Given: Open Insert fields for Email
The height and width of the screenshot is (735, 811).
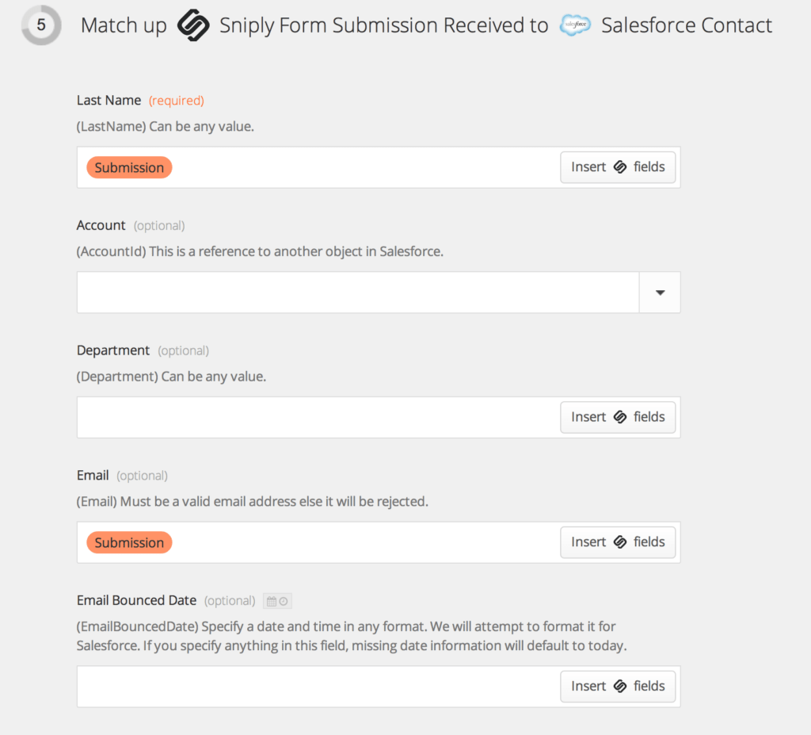Looking at the screenshot, I should [618, 542].
